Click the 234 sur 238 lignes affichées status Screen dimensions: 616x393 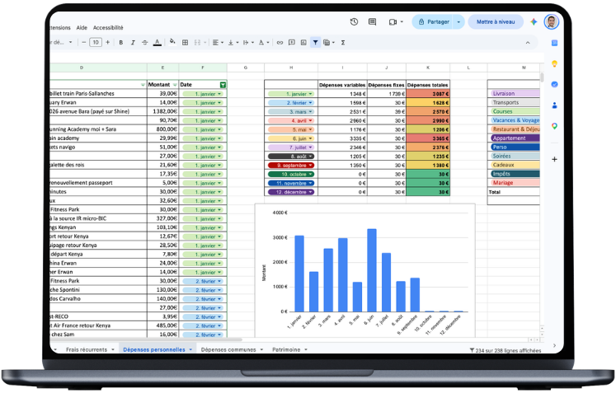pos(505,350)
